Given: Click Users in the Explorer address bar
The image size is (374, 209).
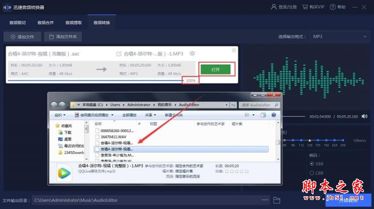Looking at the screenshot, I should coord(115,104).
